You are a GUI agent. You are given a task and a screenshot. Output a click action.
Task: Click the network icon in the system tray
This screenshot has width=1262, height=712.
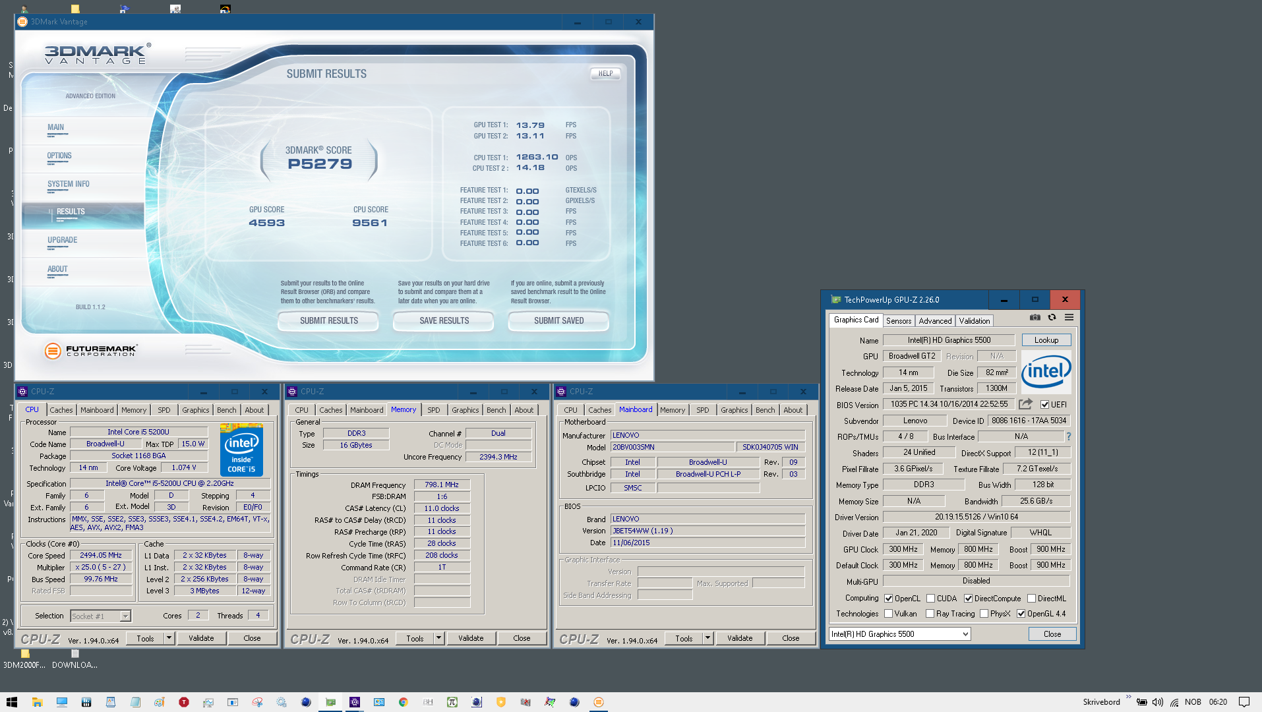pos(1174,702)
